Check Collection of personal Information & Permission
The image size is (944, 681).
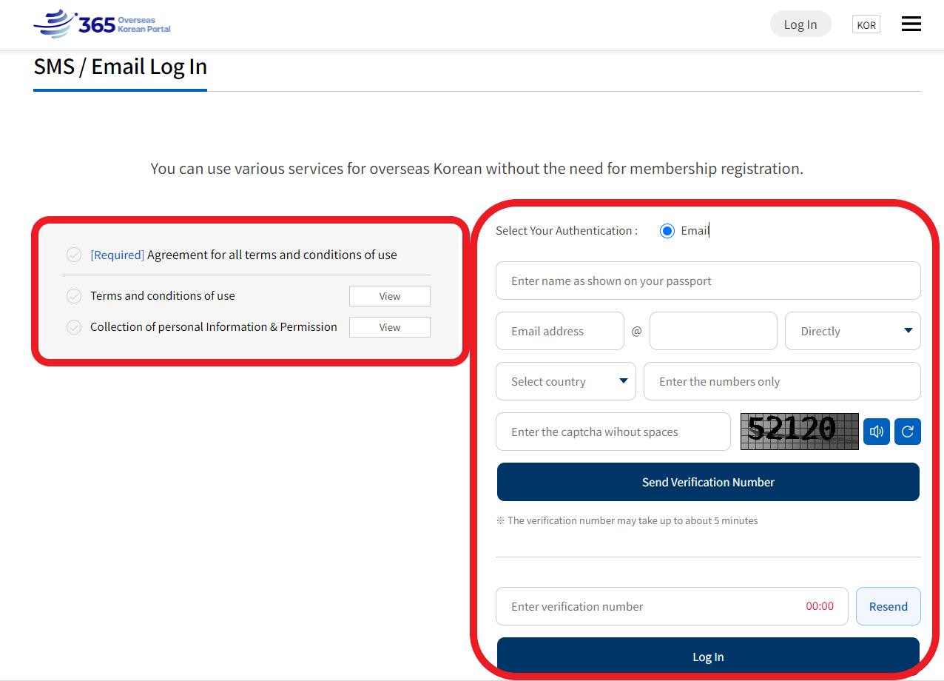pos(74,327)
